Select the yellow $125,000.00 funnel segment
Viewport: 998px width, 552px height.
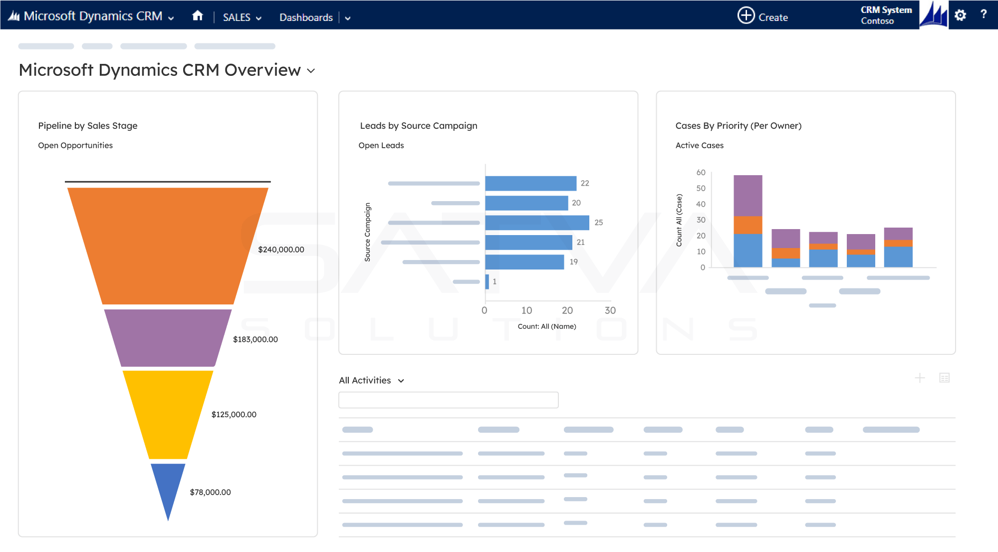click(168, 414)
